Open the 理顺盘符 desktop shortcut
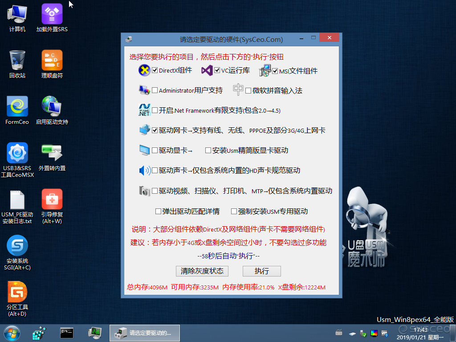The image size is (456, 342). point(52,64)
